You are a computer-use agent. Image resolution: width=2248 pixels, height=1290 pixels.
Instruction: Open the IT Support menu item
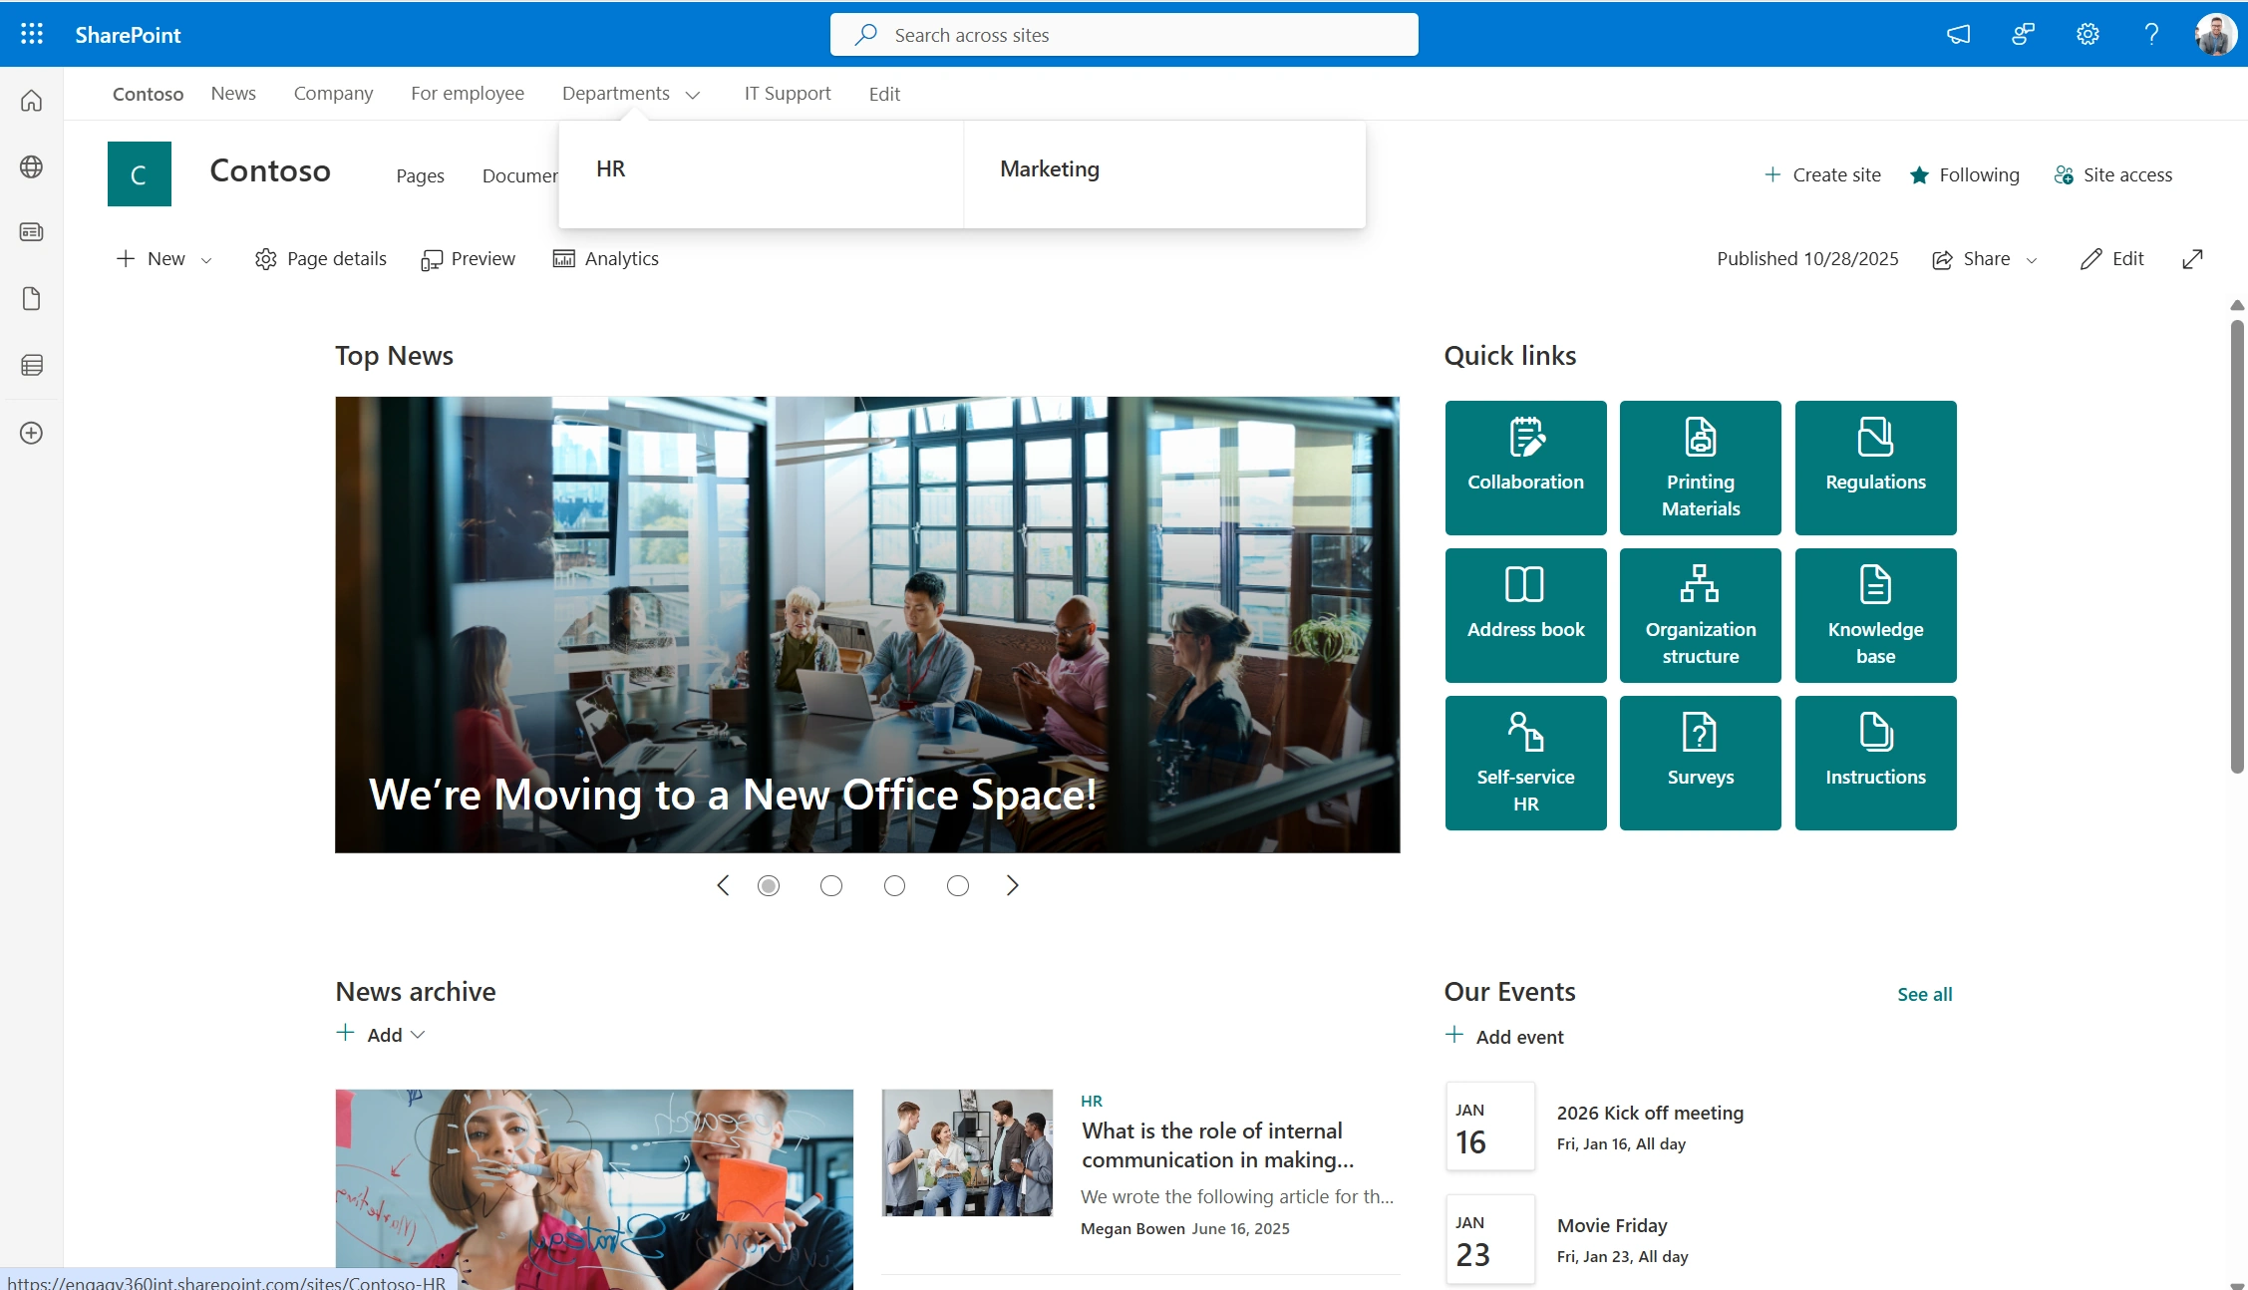pyautogui.click(x=787, y=93)
